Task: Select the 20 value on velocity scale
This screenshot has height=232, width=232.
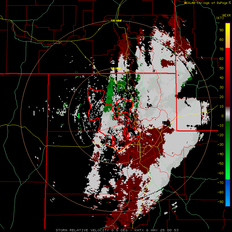Action: pyautogui.click(x=221, y=97)
